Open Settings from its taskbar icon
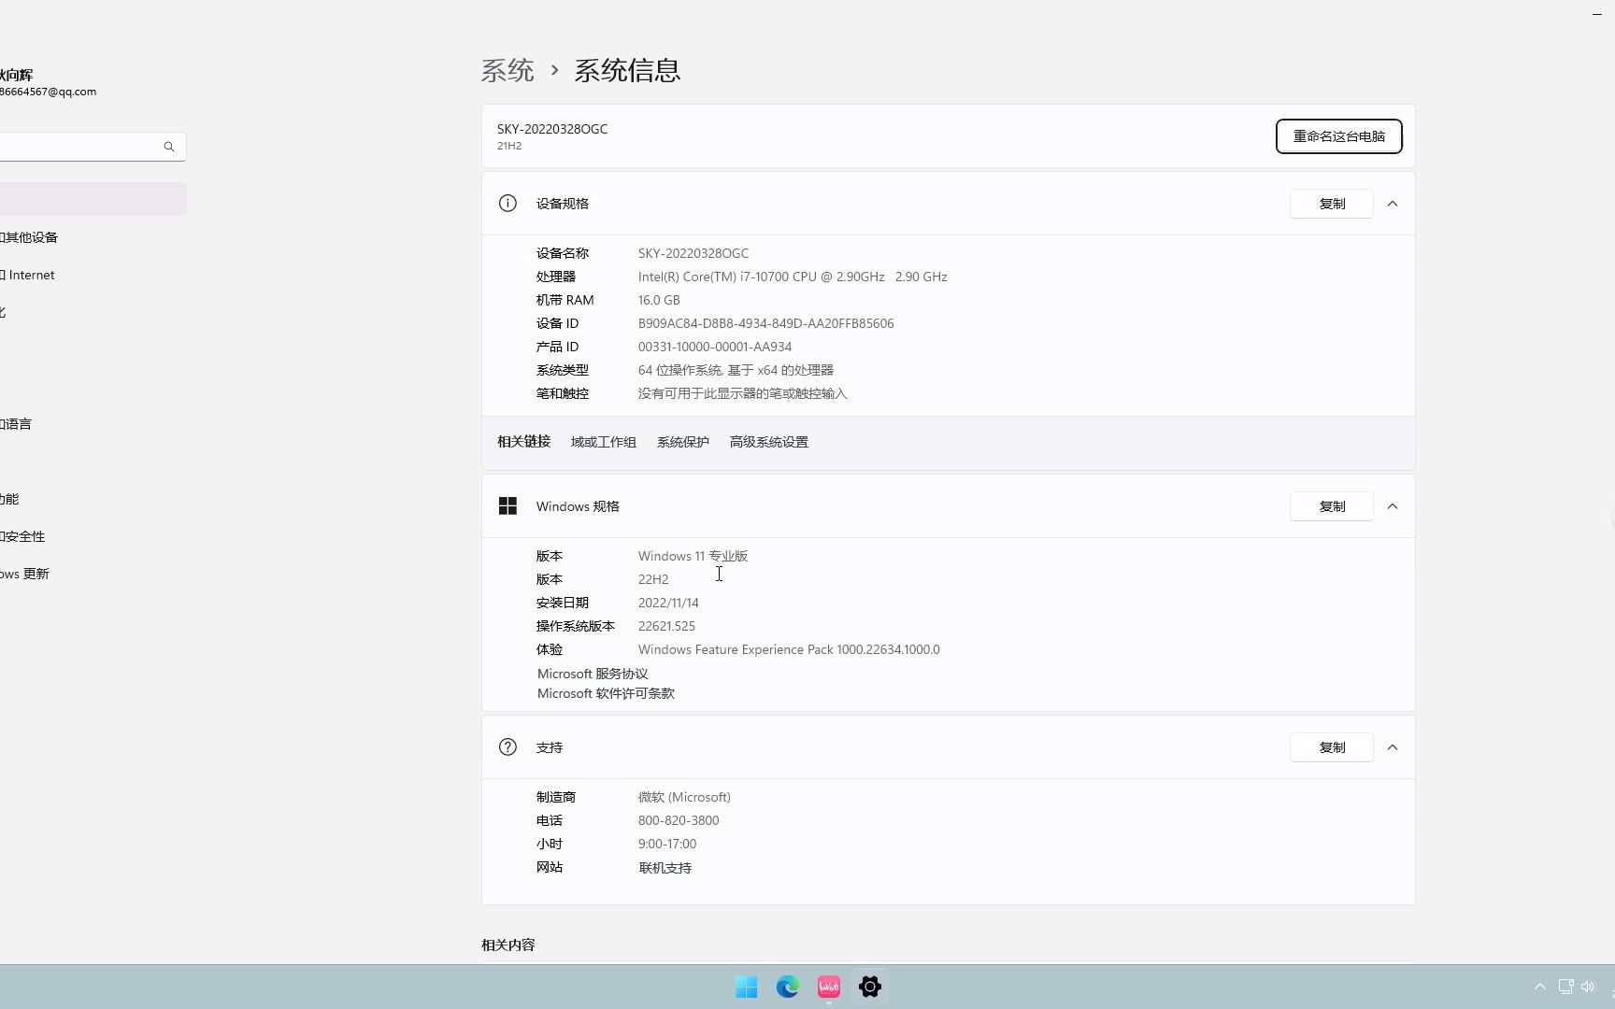1615x1009 pixels. coord(869,987)
